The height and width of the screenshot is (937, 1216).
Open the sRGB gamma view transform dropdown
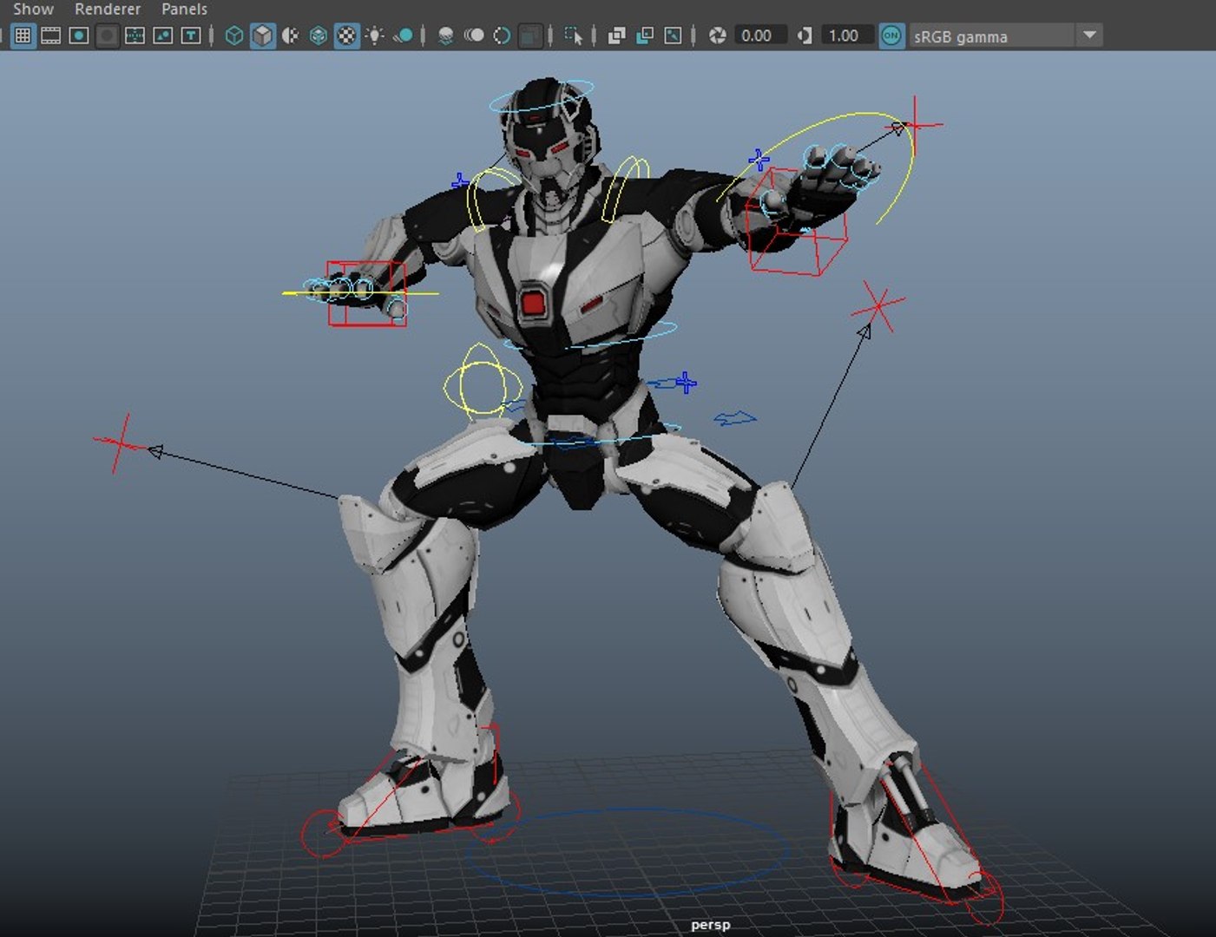click(x=1004, y=36)
